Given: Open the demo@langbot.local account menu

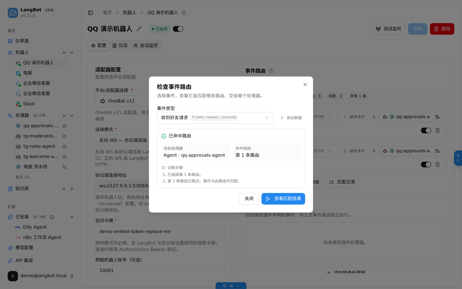Looking at the screenshot, I should click(x=41, y=276).
